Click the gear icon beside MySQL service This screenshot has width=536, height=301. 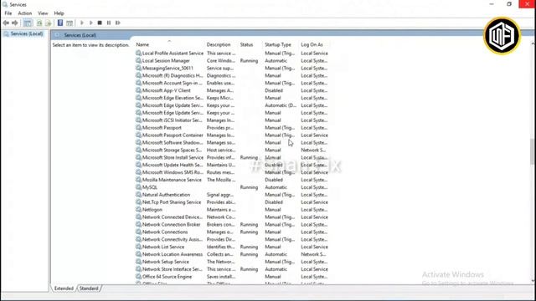(138, 187)
